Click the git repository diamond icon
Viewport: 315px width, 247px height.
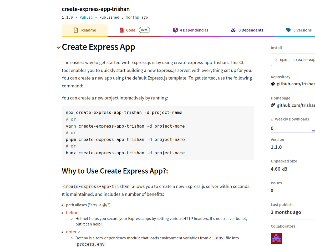pyautogui.click(x=273, y=84)
